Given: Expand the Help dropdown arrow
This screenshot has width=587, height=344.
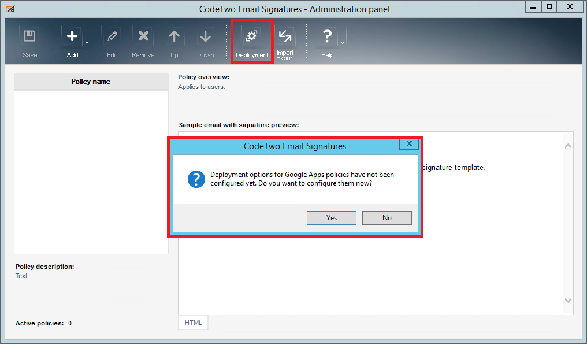Looking at the screenshot, I should pos(342,42).
